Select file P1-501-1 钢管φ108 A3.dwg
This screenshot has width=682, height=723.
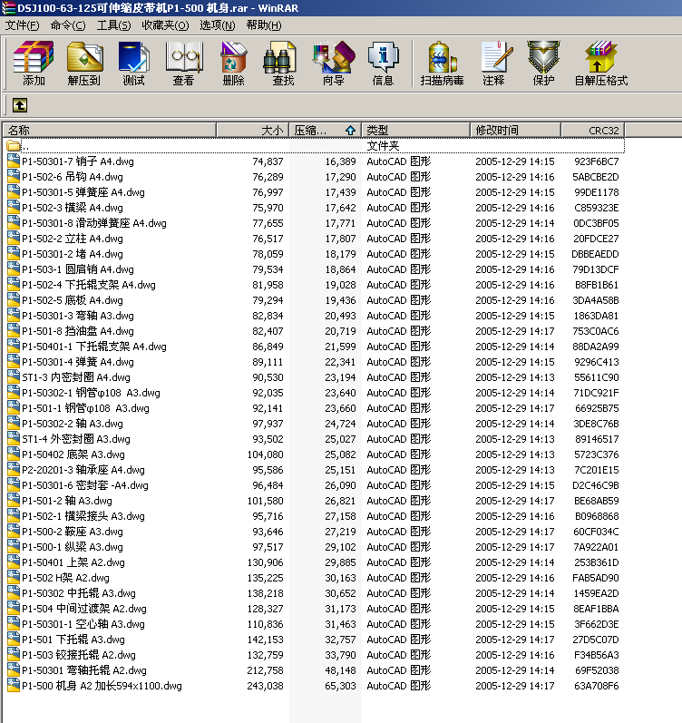[86, 408]
